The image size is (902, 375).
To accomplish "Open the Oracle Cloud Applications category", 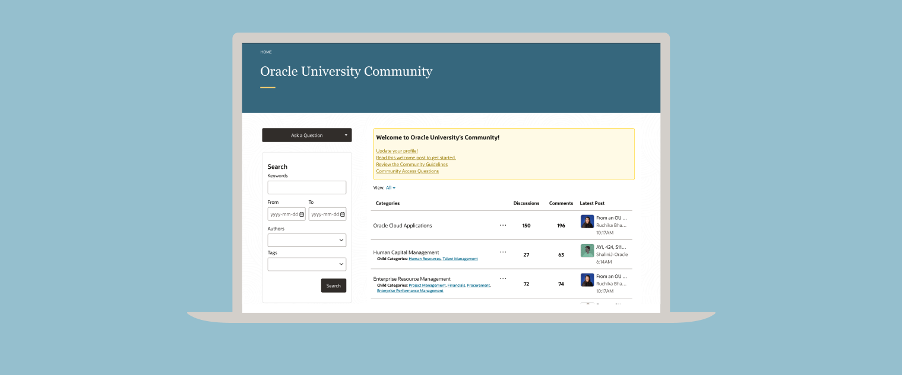I will click(403, 226).
